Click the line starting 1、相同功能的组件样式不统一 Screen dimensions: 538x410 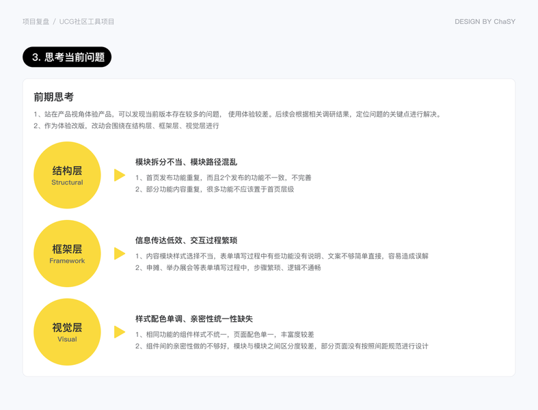(x=225, y=335)
